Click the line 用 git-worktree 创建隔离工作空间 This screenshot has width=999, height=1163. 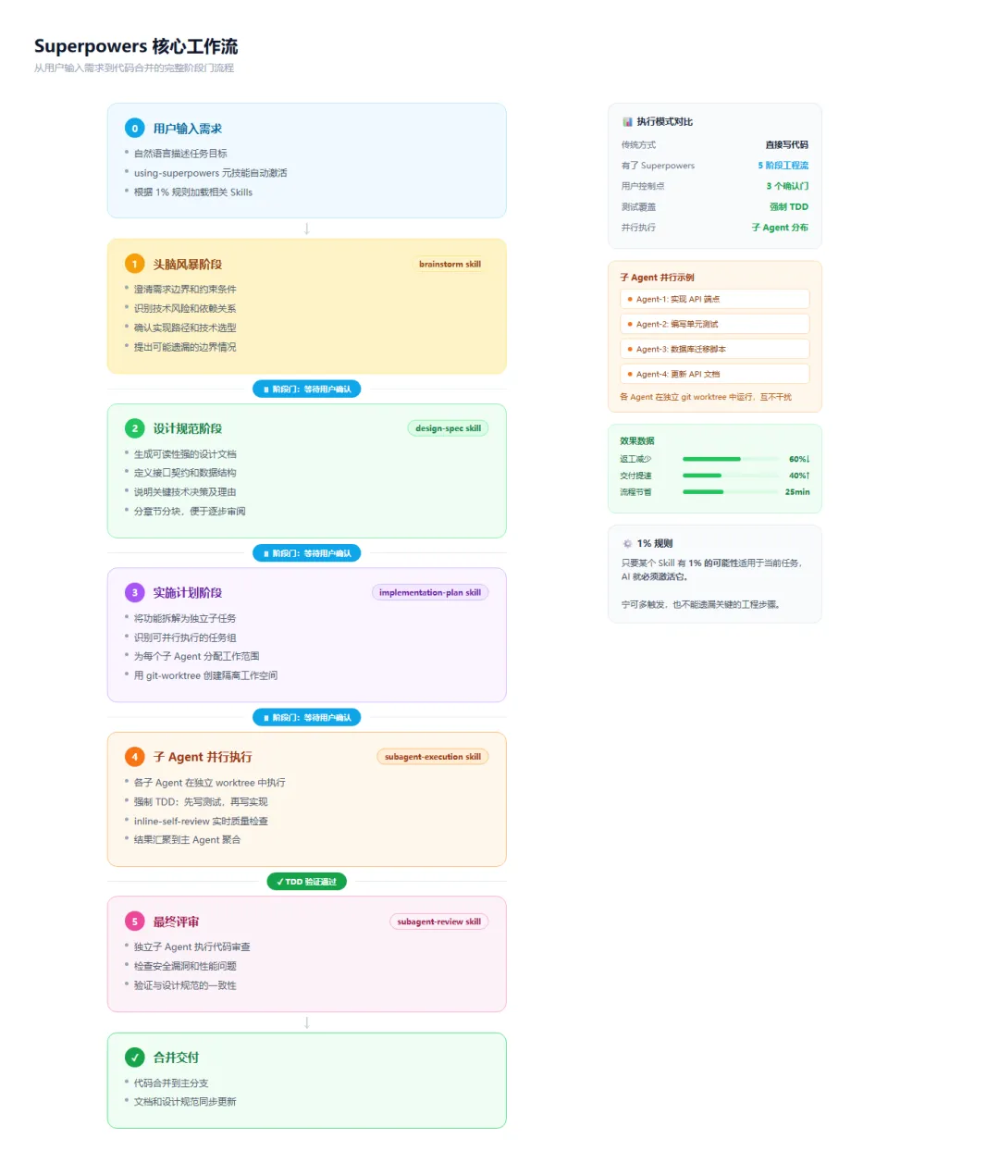[x=205, y=675]
